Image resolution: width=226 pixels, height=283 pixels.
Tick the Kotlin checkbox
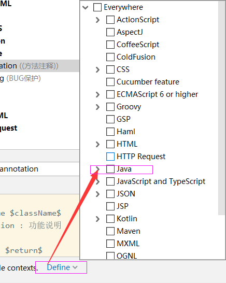coord(110,219)
